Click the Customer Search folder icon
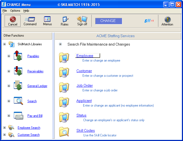This screenshot has width=183, height=141. pos(11,135)
